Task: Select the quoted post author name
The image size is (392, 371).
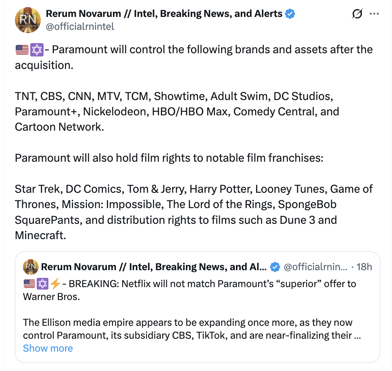Action: [154, 267]
